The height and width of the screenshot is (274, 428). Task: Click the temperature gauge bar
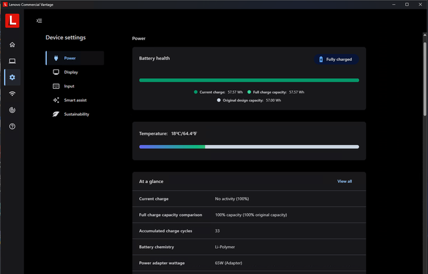(x=249, y=147)
